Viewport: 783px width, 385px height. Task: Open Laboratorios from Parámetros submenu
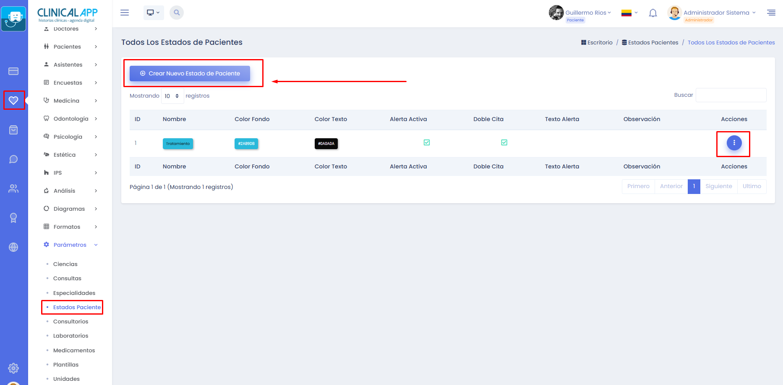[70, 336]
